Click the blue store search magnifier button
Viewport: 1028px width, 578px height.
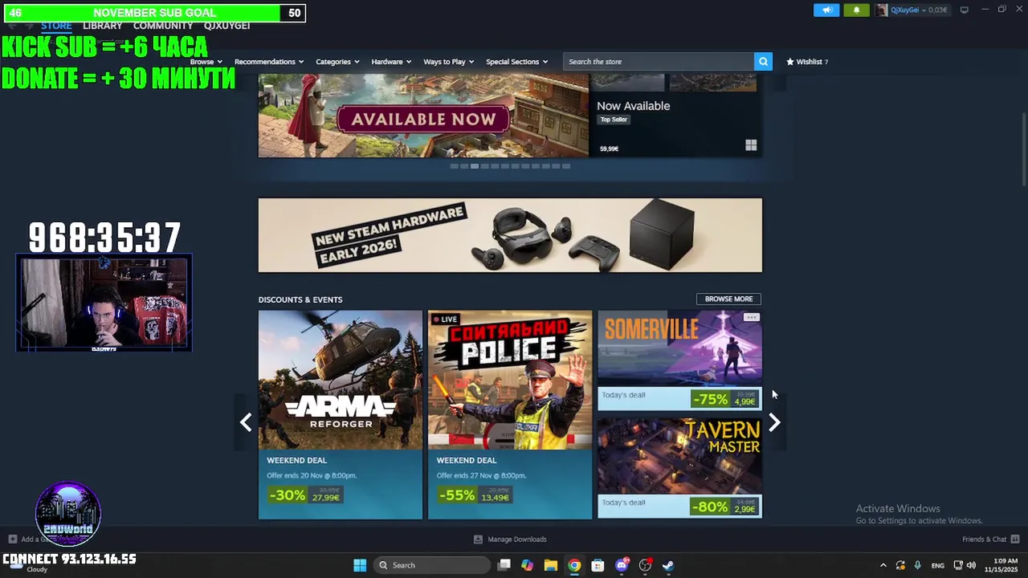point(763,61)
